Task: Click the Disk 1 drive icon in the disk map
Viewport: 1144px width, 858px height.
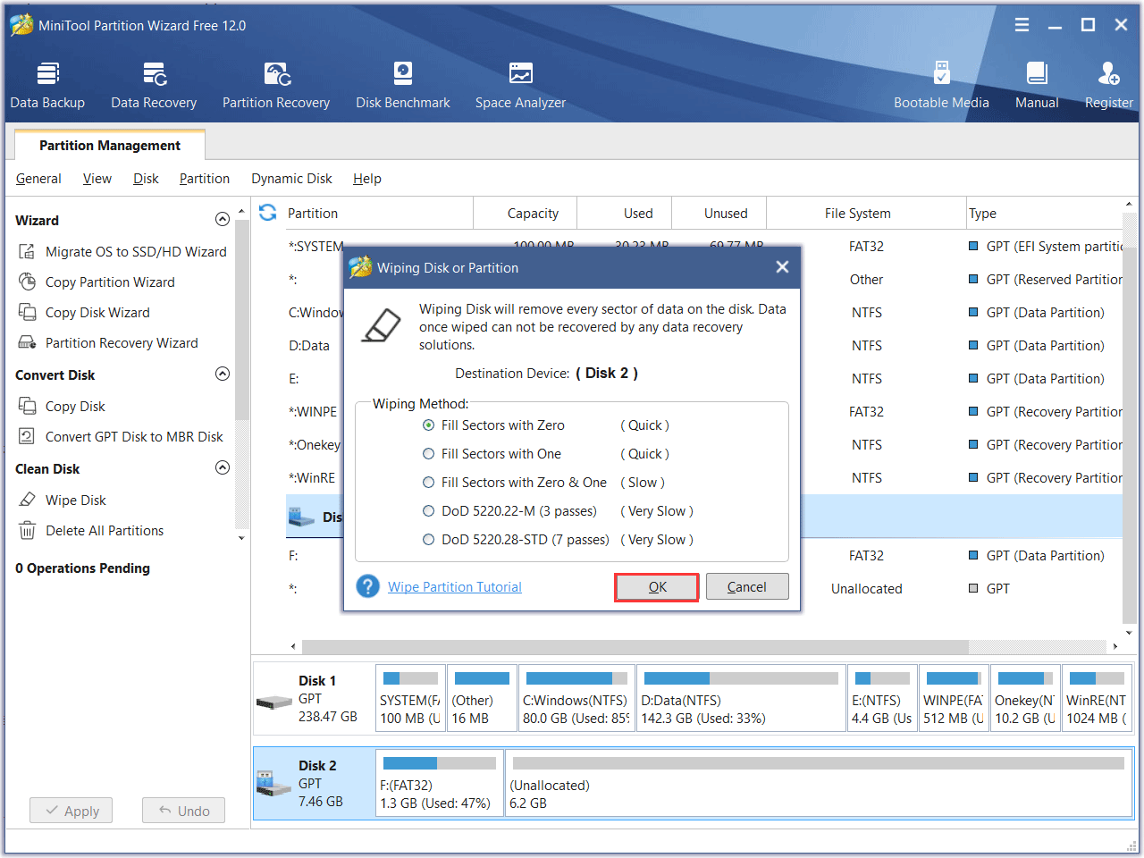Action: coord(274,702)
